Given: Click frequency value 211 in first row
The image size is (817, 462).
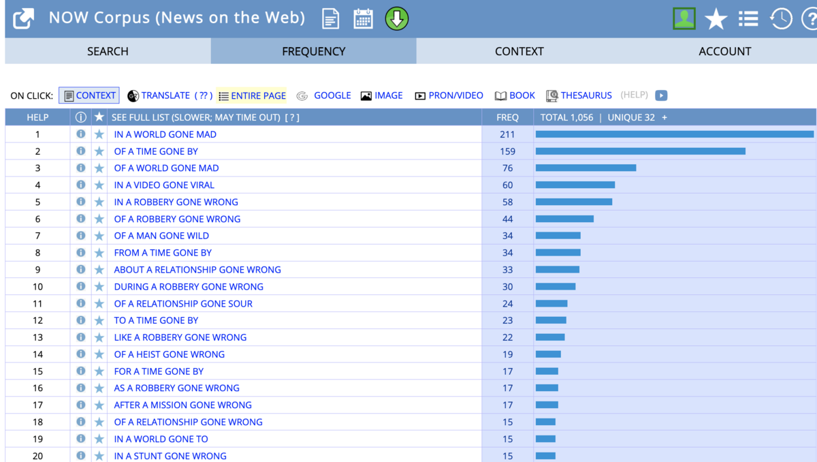Looking at the screenshot, I should tap(507, 134).
